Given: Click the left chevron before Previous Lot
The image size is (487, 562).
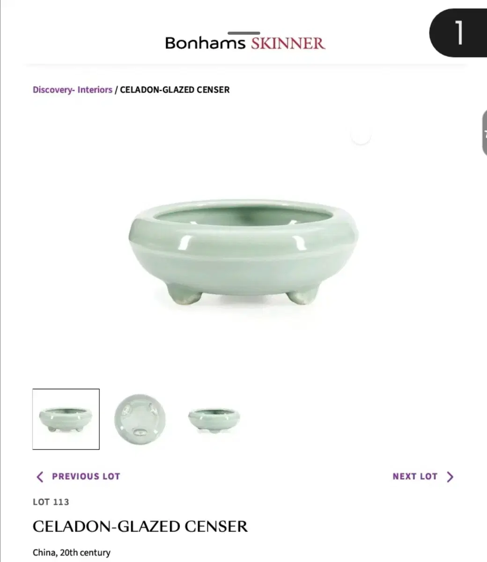Looking at the screenshot, I should tap(40, 477).
